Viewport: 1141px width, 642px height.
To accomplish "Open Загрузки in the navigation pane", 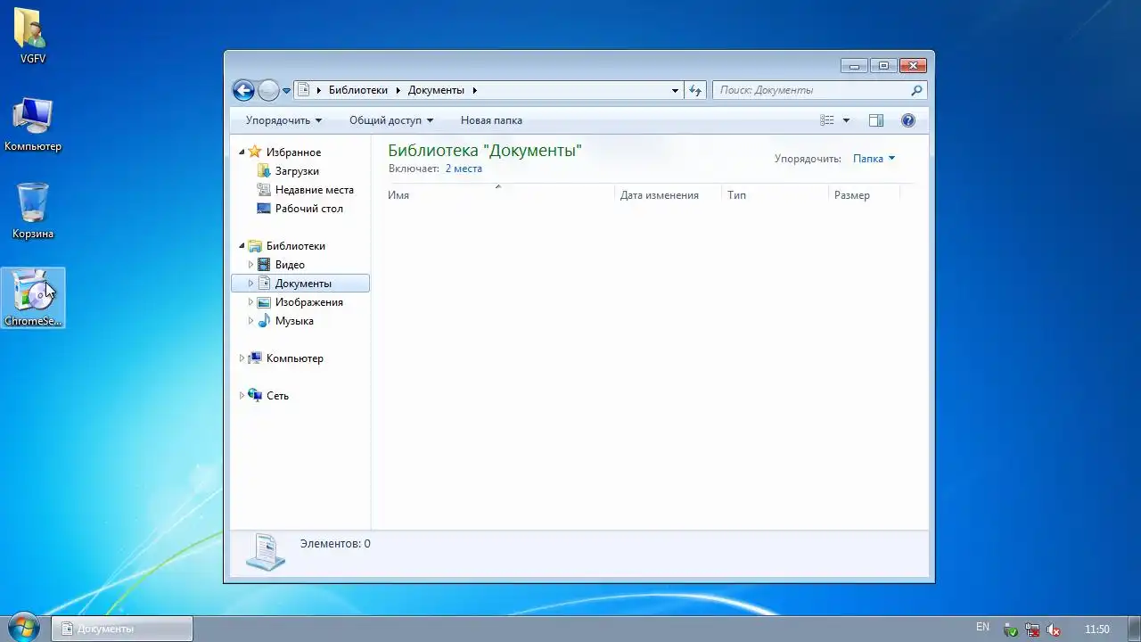I will (x=297, y=171).
